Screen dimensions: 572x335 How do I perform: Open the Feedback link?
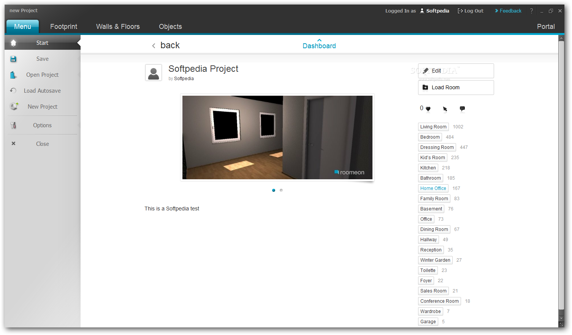pos(508,11)
